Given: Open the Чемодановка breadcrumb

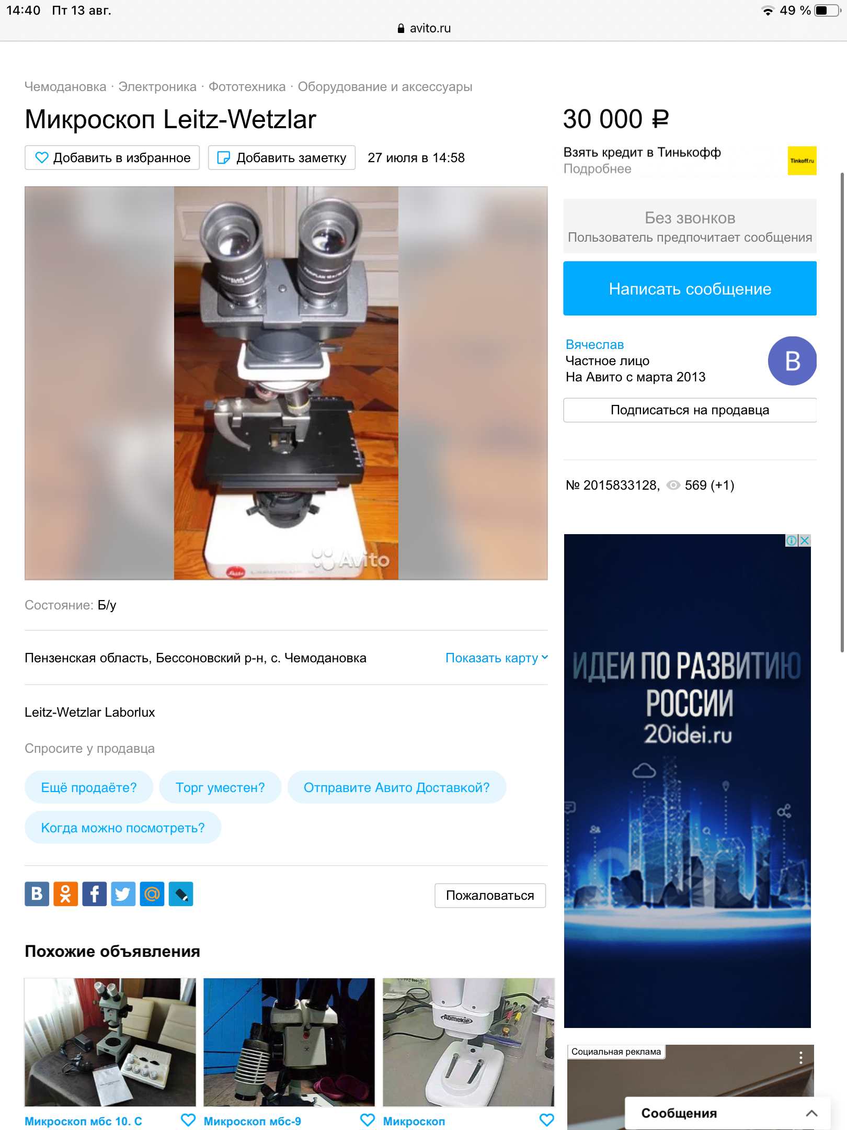Looking at the screenshot, I should (x=65, y=87).
